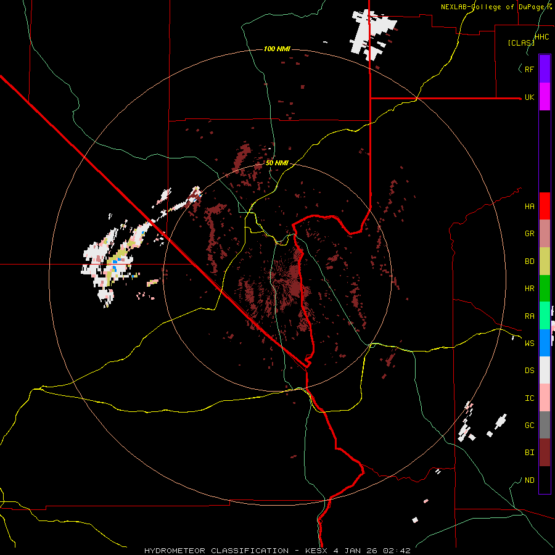Viewport: 555px width, 555px height.
Task: Click the BI brown legend swatch
Action: (x=545, y=453)
